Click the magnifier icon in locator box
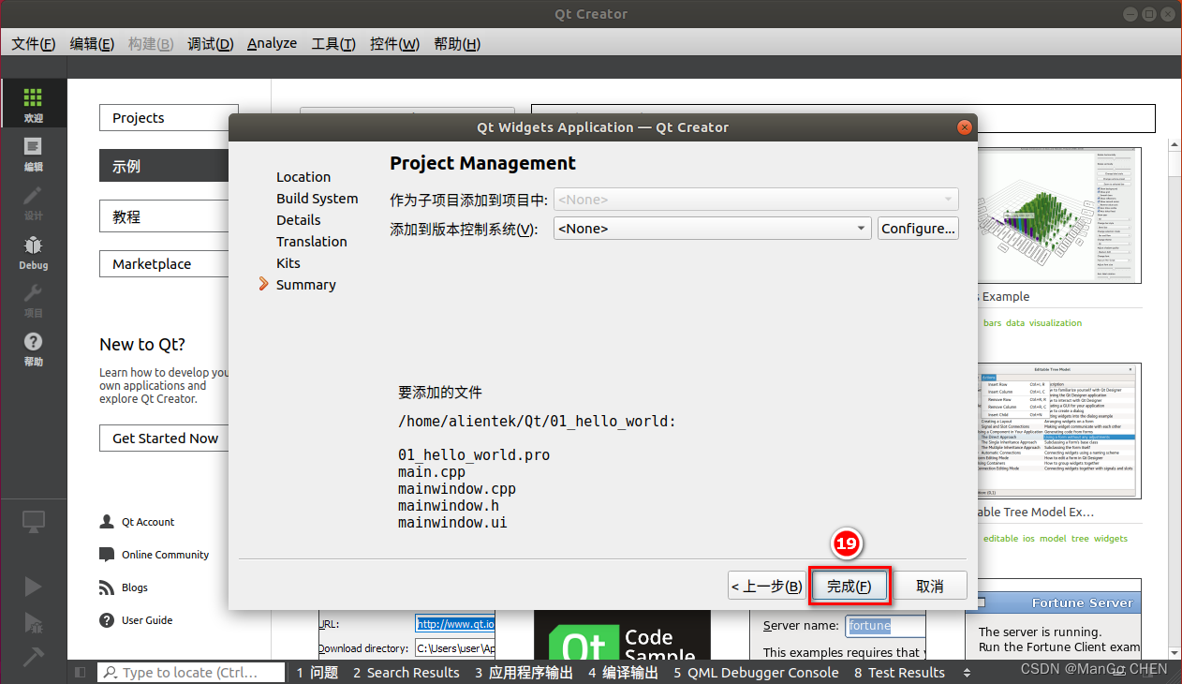This screenshot has height=684, width=1182. [111, 672]
